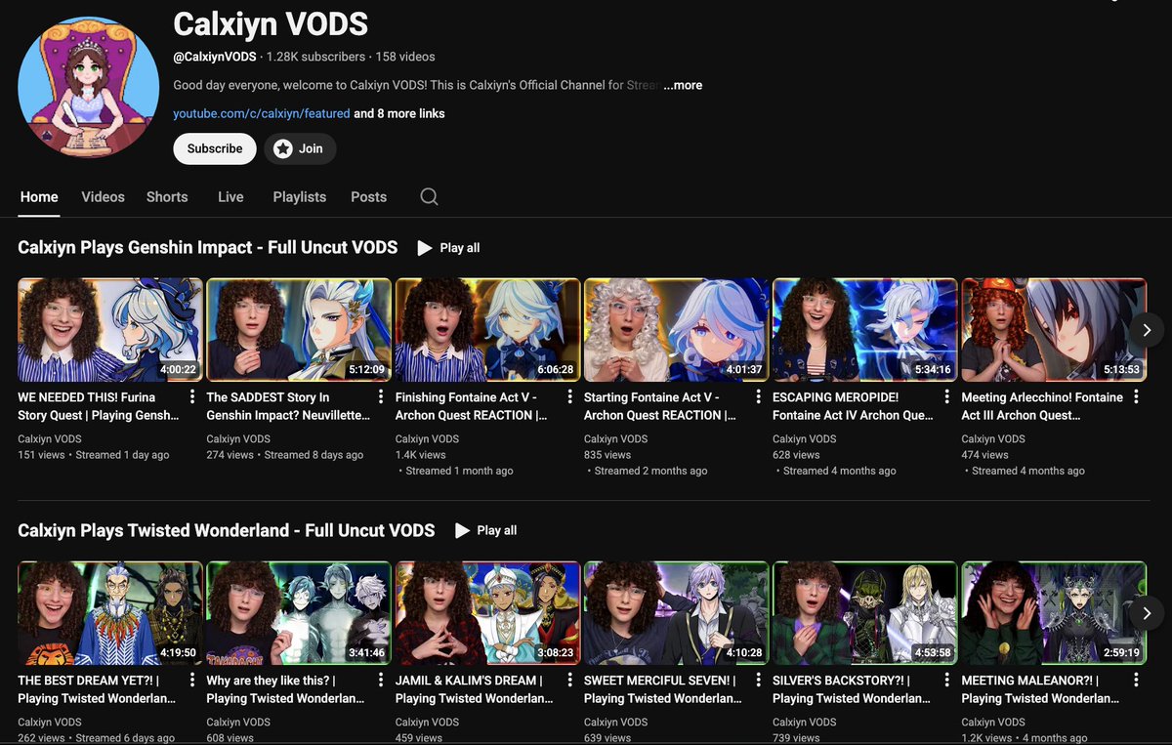Open the 'and 8 more links' text
The image size is (1172, 745).
coord(399,113)
